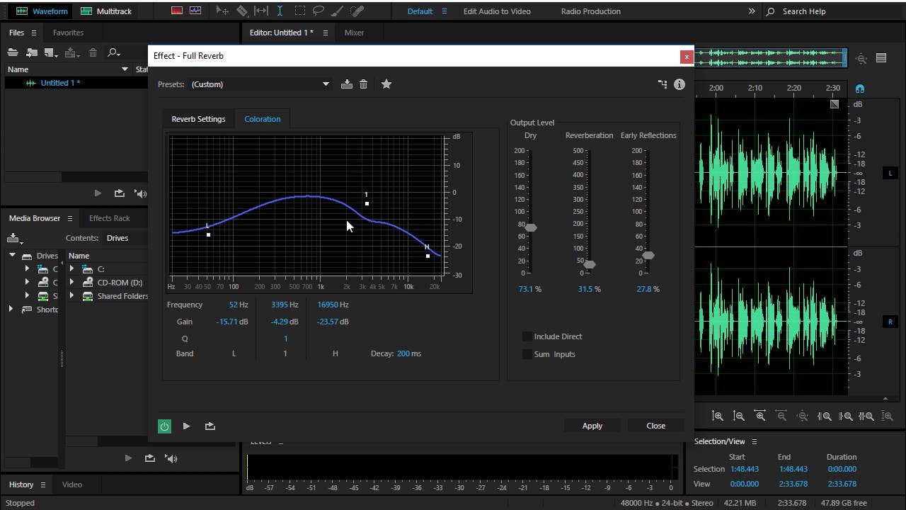Select the Paintbrush Selection tool
Screen dimensions: 906x510
(338, 11)
